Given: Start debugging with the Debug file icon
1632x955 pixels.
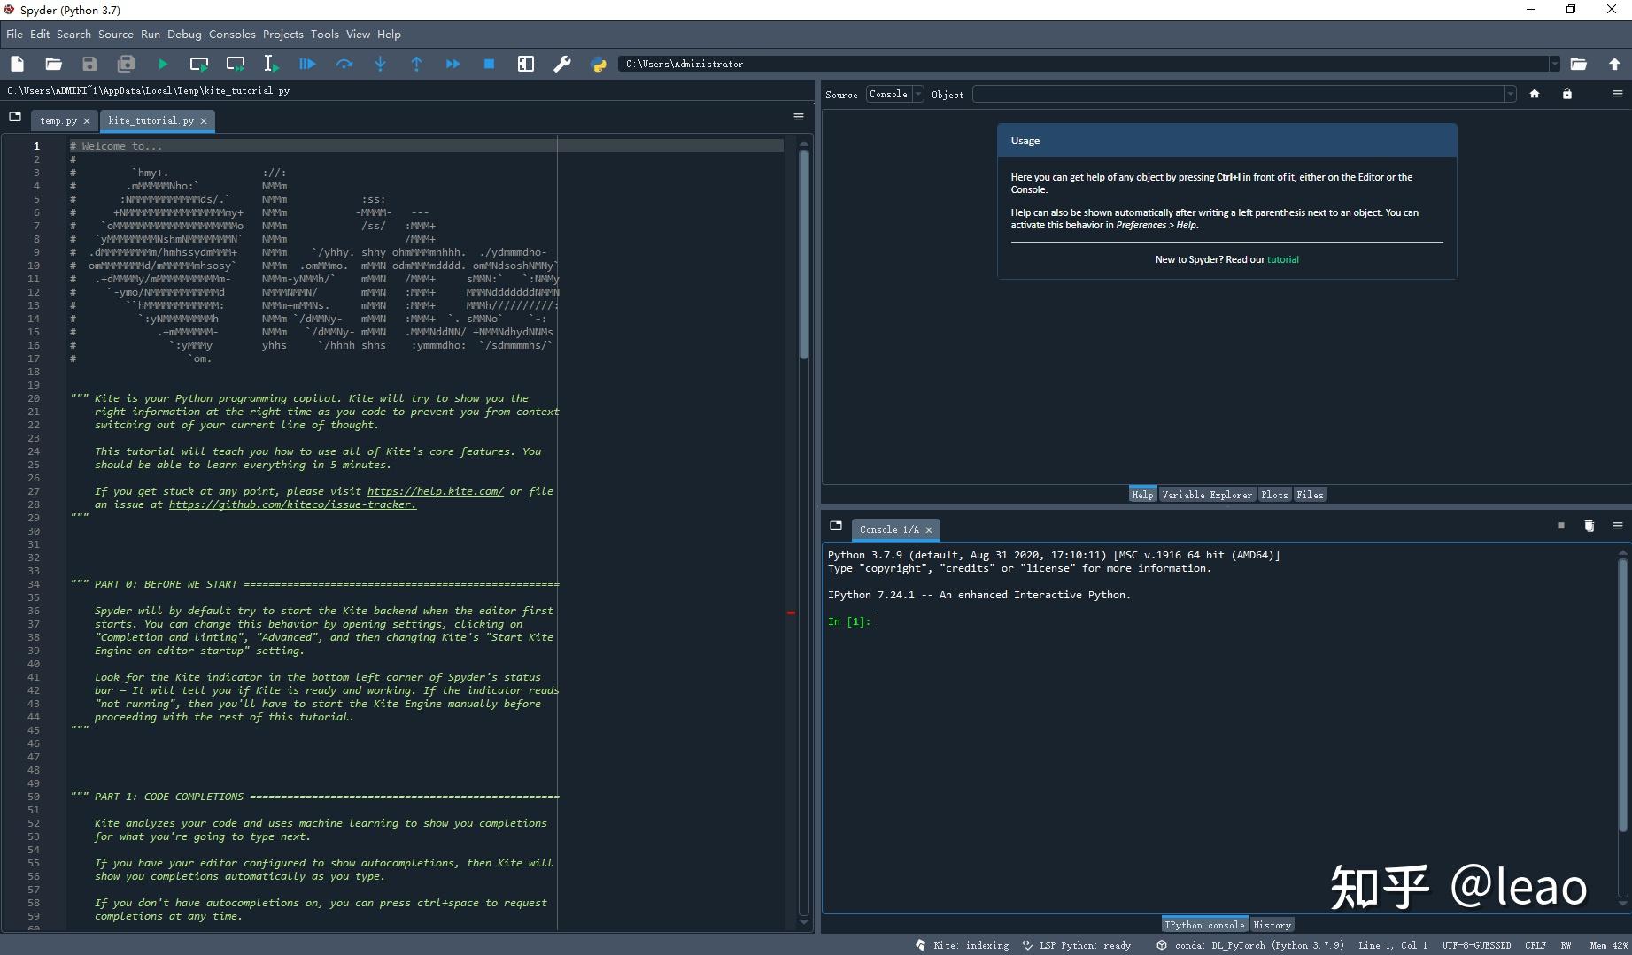Looking at the screenshot, I should click(307, 64).
